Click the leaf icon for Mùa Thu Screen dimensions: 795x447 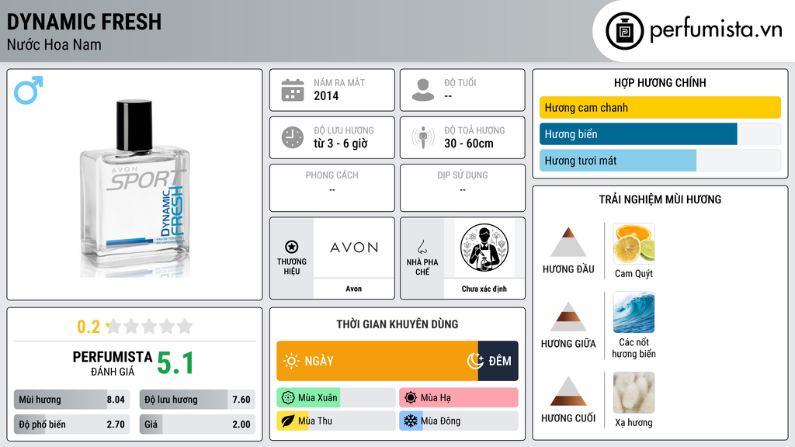288,421
